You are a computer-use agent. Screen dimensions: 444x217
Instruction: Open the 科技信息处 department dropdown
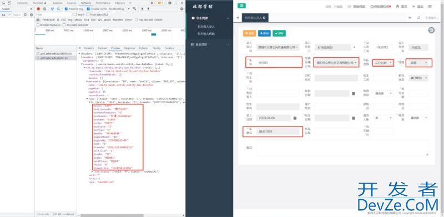tap(336, 47)
